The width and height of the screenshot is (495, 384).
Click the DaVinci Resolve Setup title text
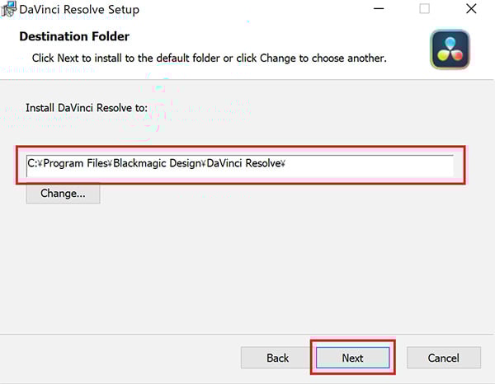(79, 9)
